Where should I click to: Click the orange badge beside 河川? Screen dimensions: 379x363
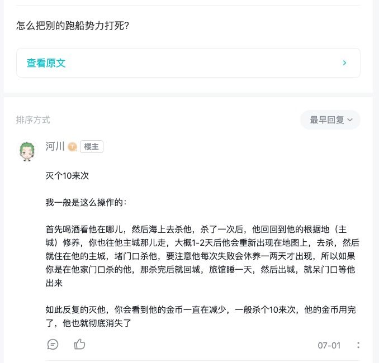coord(72,147)
